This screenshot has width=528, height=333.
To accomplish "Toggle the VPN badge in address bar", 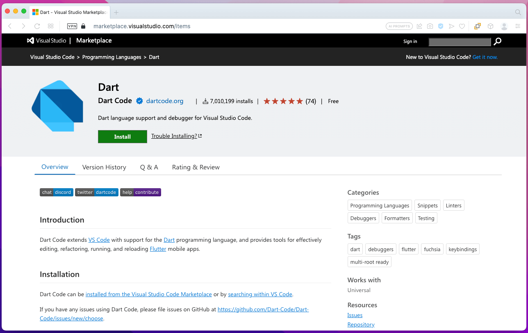I will pos(72,26).
